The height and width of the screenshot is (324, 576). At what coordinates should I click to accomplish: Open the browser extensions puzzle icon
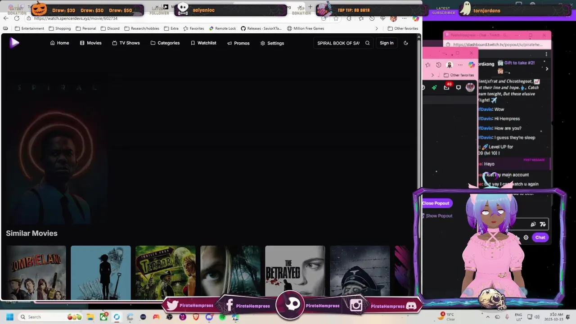349,18
